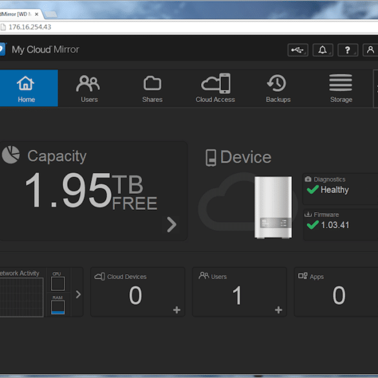
Task: Add a cloud device with the plus
Action: [x=176, y=310]
